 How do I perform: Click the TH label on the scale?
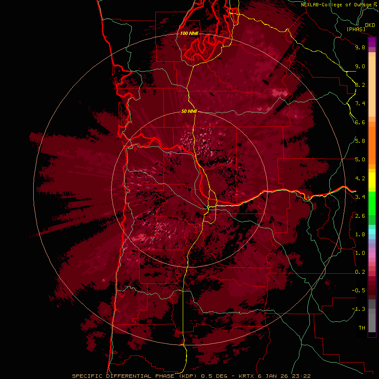click(362, 328)
